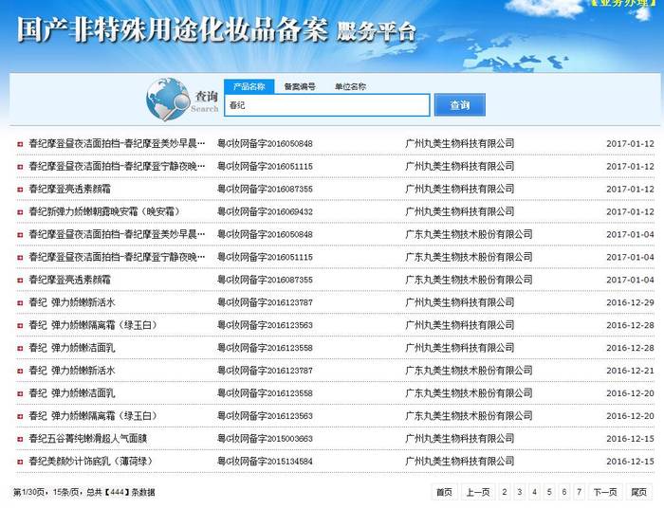664x509 pixels.
Task: Click company 广州丸美生物科技有限公司 in 2016-12-29 row
Action: pos(460,302)
